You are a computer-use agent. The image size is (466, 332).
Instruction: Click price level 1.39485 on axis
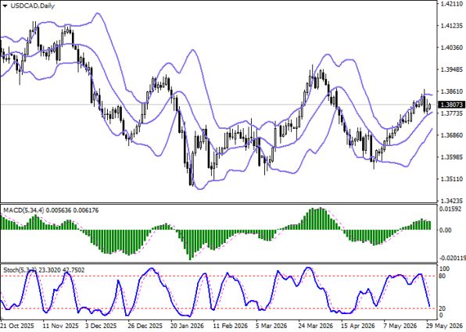click(451, 70)
